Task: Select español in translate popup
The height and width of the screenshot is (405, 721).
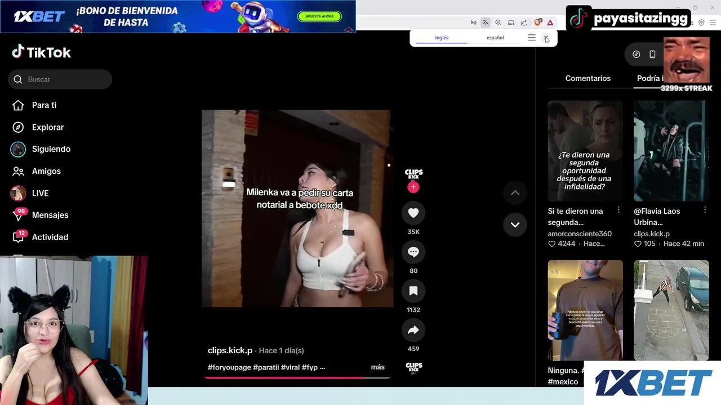Action: point(495,38)
